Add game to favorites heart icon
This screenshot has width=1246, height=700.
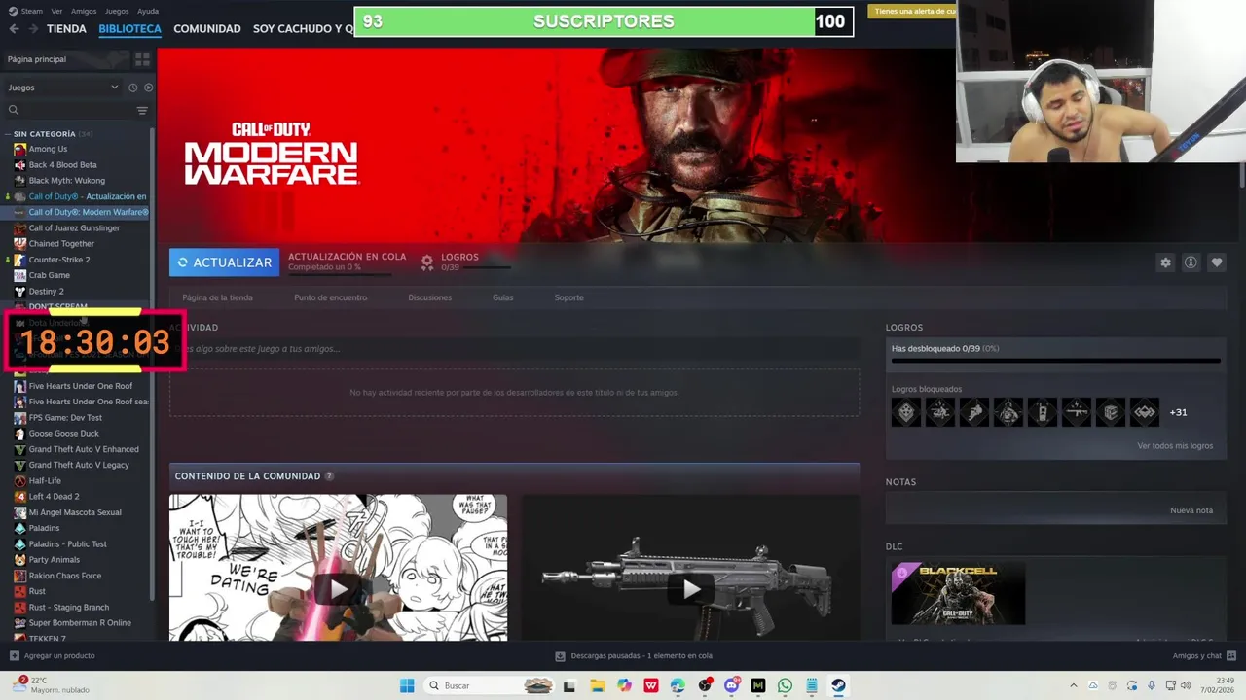tap(1216, 262)
